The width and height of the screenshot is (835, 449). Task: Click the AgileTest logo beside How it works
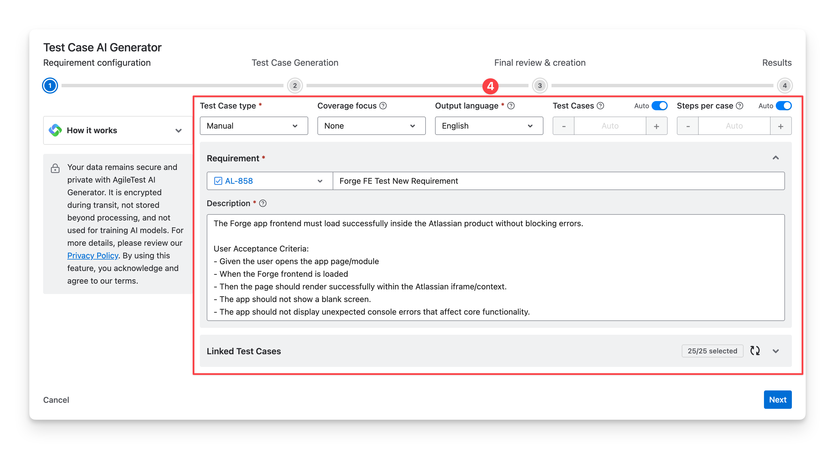pyautogui.click(x=55, y=130)
